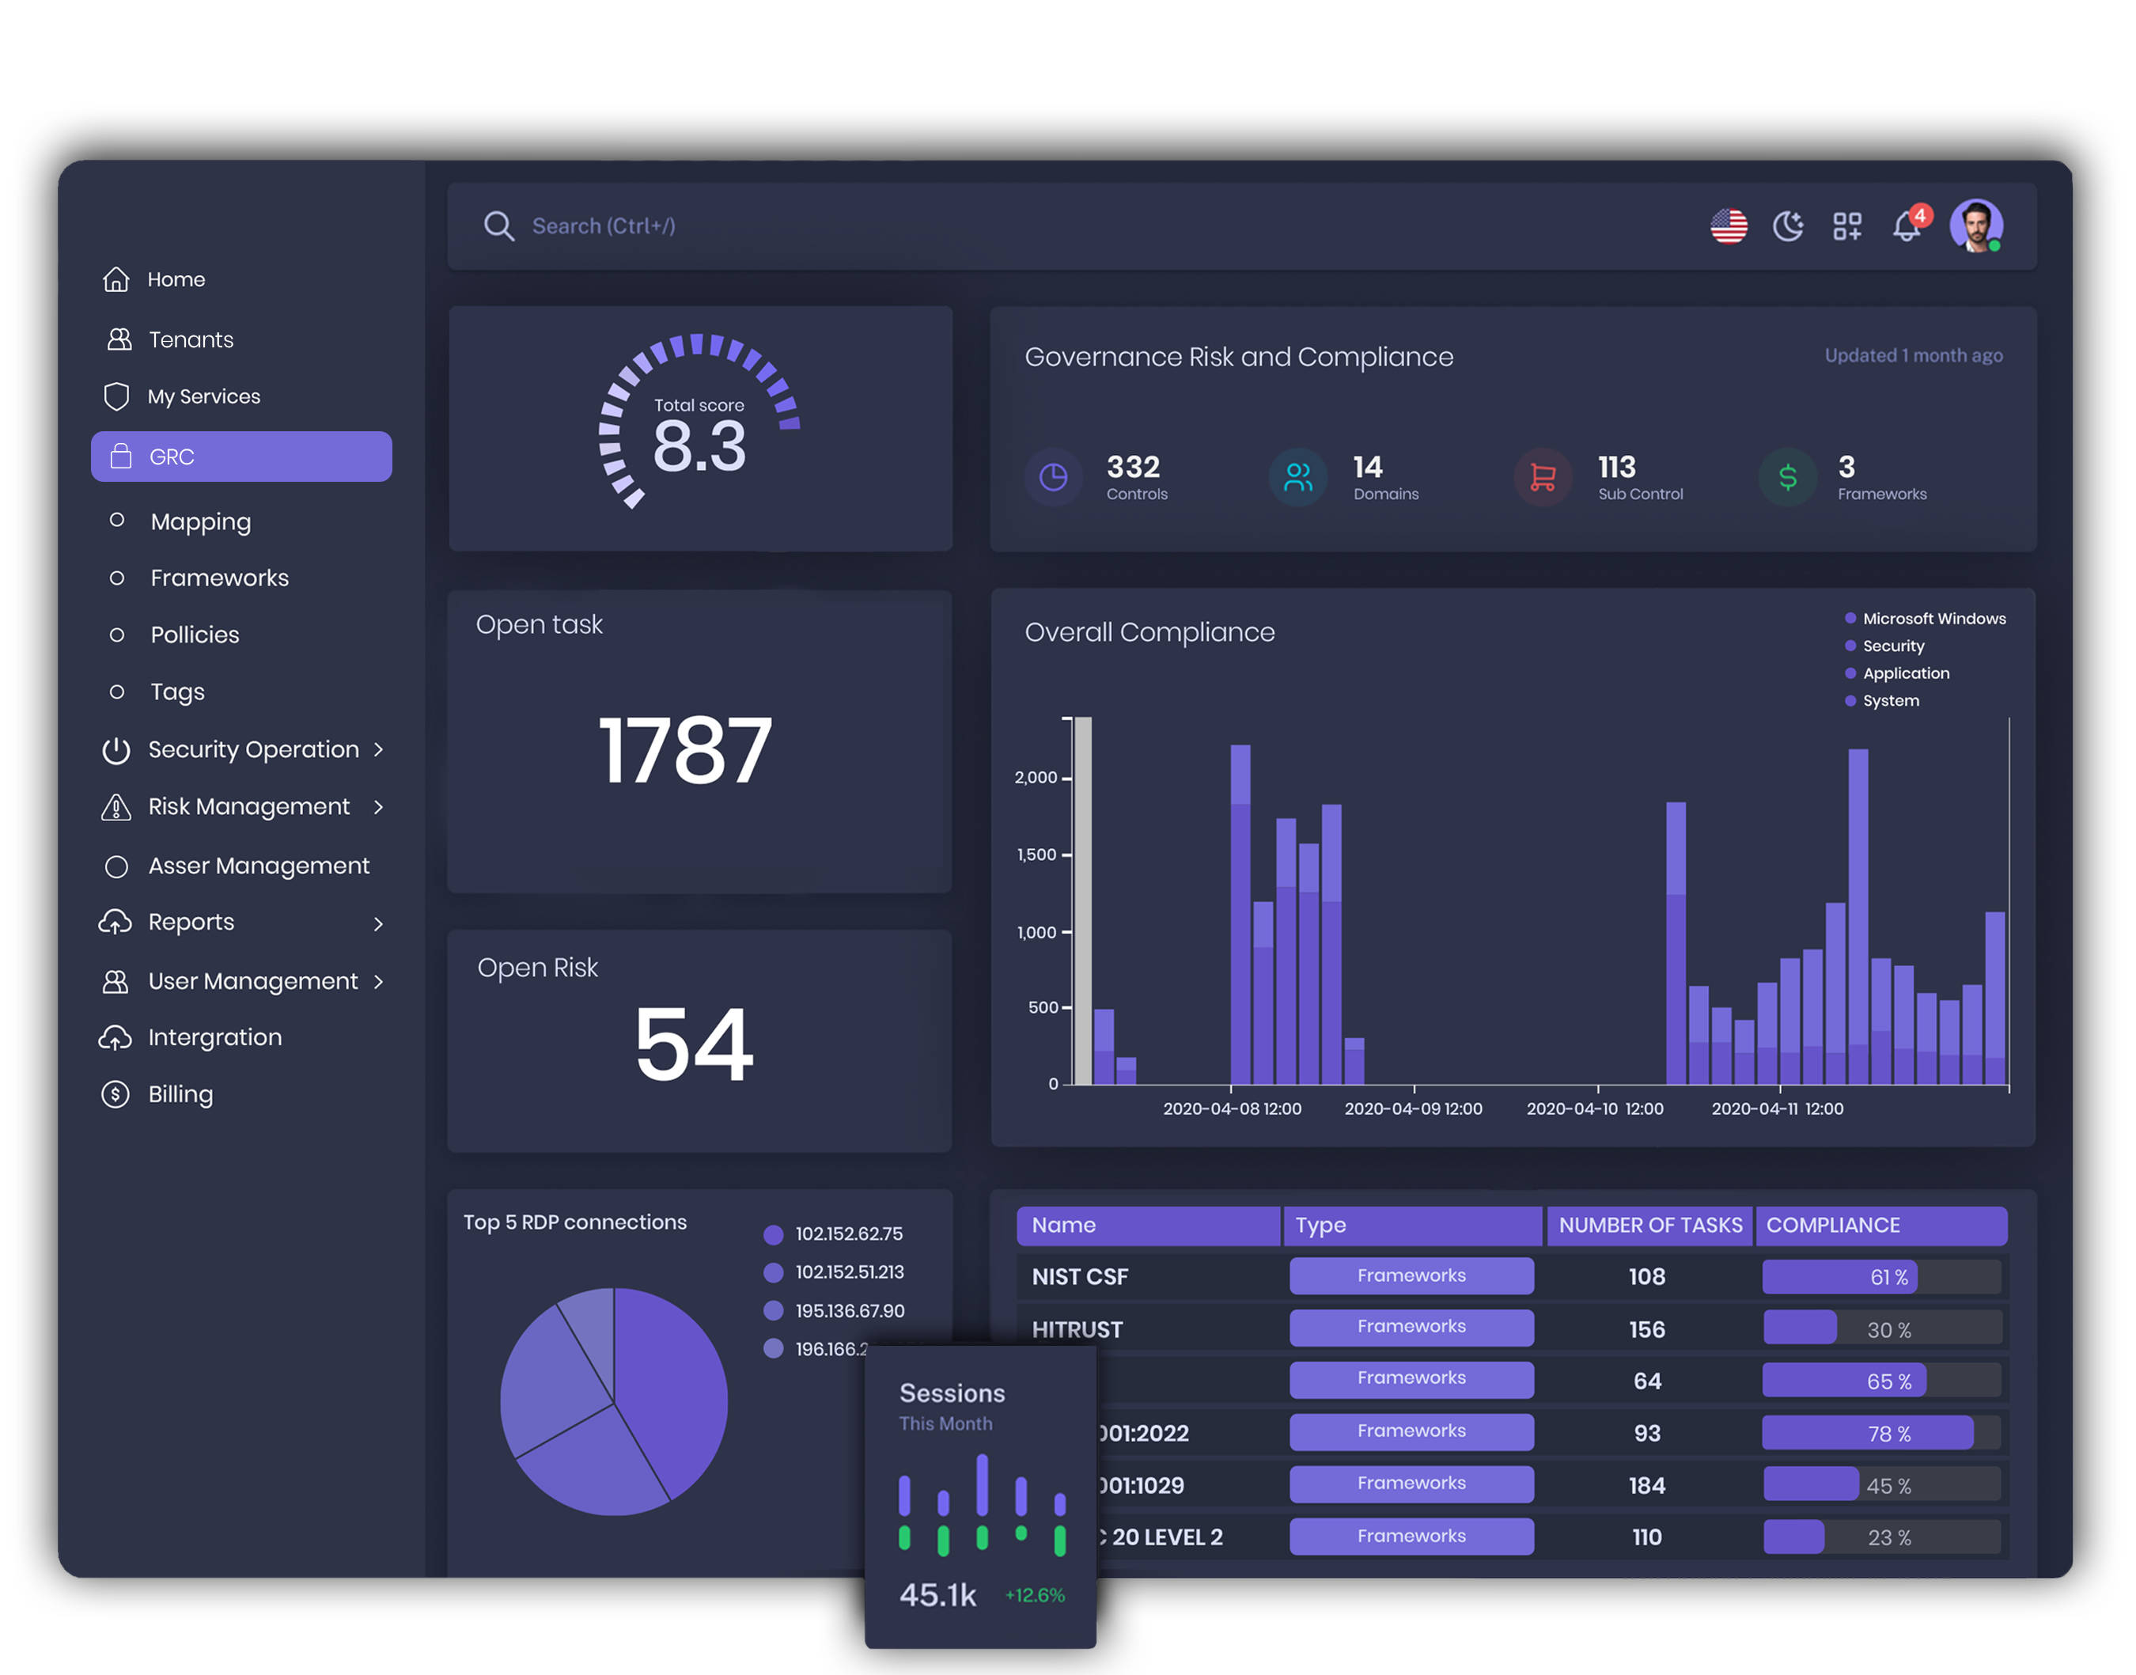This screenshot has width=2136, height=1675.
Task: Open the Frameworks submenu item
Action: coord(220,578)
